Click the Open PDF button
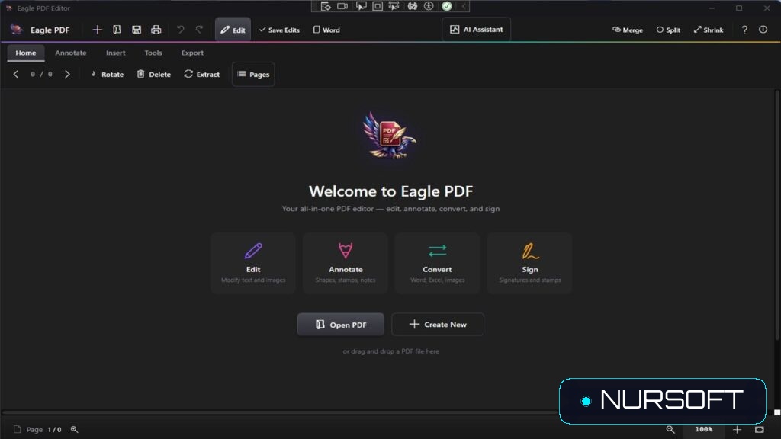 (341, 325)
